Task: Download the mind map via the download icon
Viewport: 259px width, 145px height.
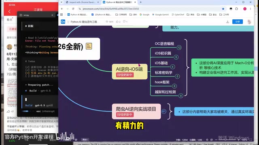Action: (227, 22)
